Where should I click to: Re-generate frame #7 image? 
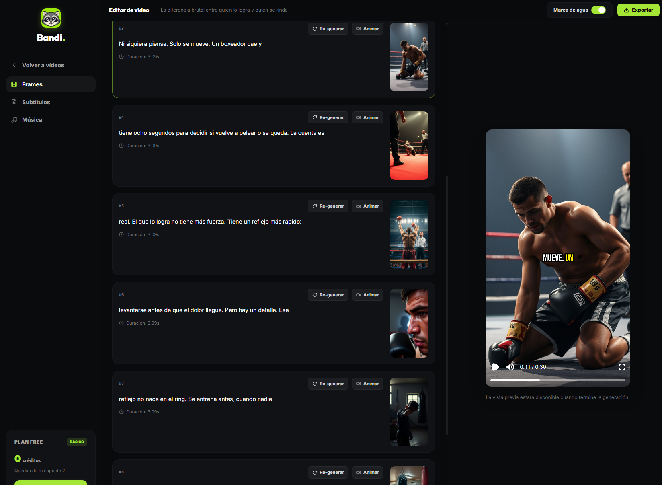point(328,384)
